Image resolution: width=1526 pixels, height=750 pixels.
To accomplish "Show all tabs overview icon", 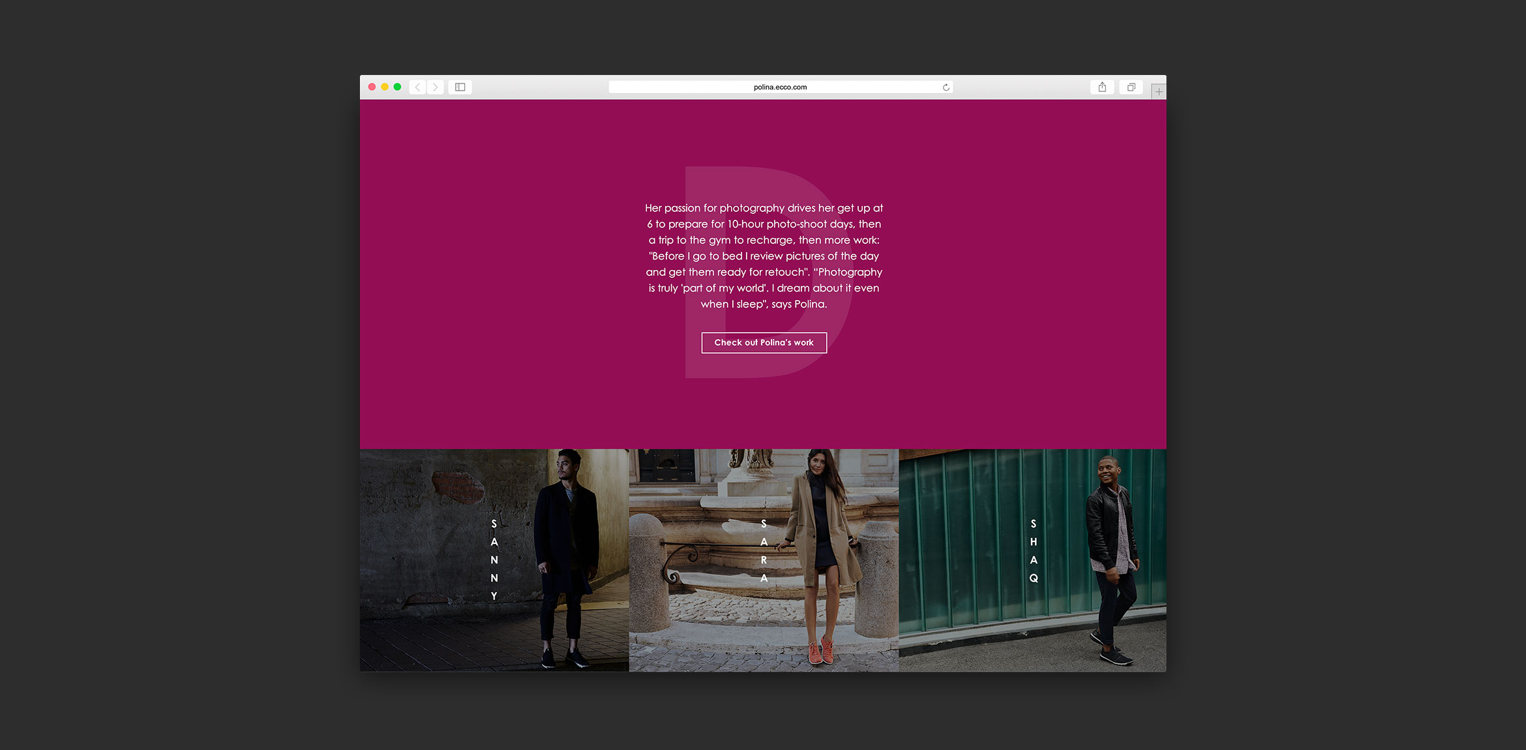I will point(1131,87).
